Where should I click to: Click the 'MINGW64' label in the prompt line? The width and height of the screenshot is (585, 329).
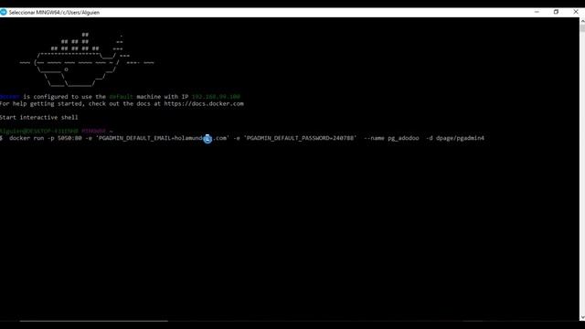click(x=93, y=132)
